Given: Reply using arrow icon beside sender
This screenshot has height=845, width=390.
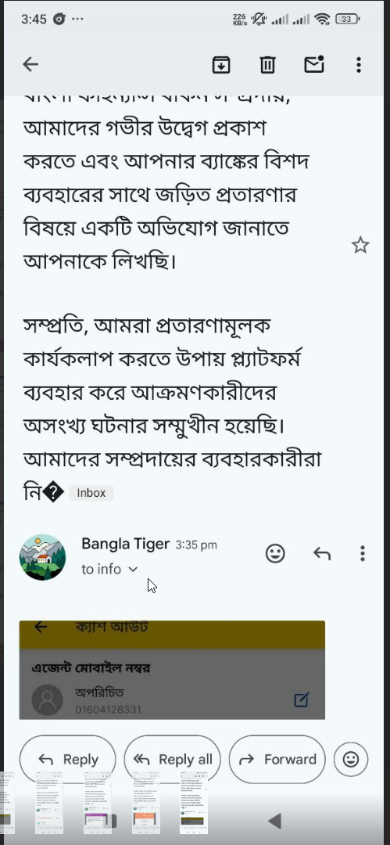Looking at the screenshot, I should tap(321, 553).
